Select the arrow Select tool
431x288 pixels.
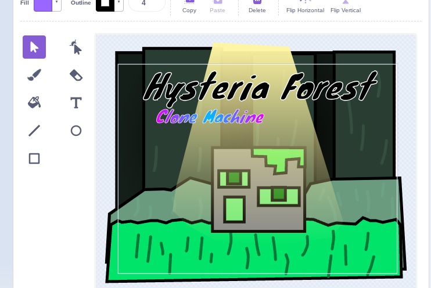tap(34, 47)
